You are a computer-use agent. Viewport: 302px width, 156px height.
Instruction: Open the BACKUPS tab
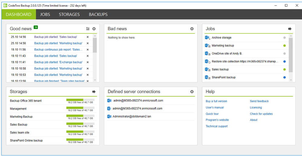click(x=98, y=14)
